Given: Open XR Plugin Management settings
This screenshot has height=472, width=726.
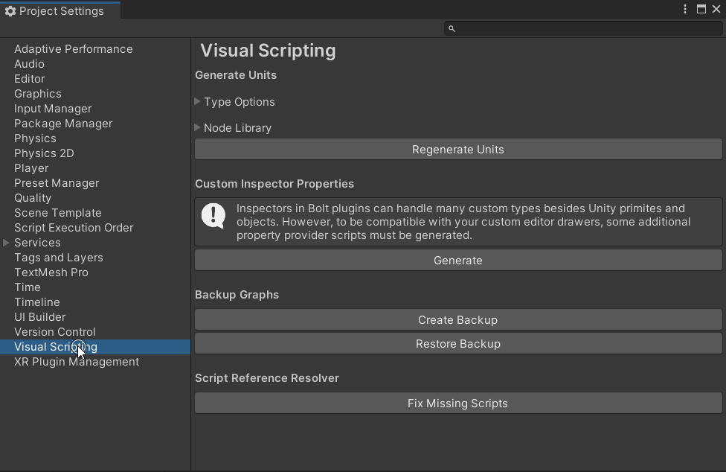Looking at the screenshot, I should click(x=77, y=362).
